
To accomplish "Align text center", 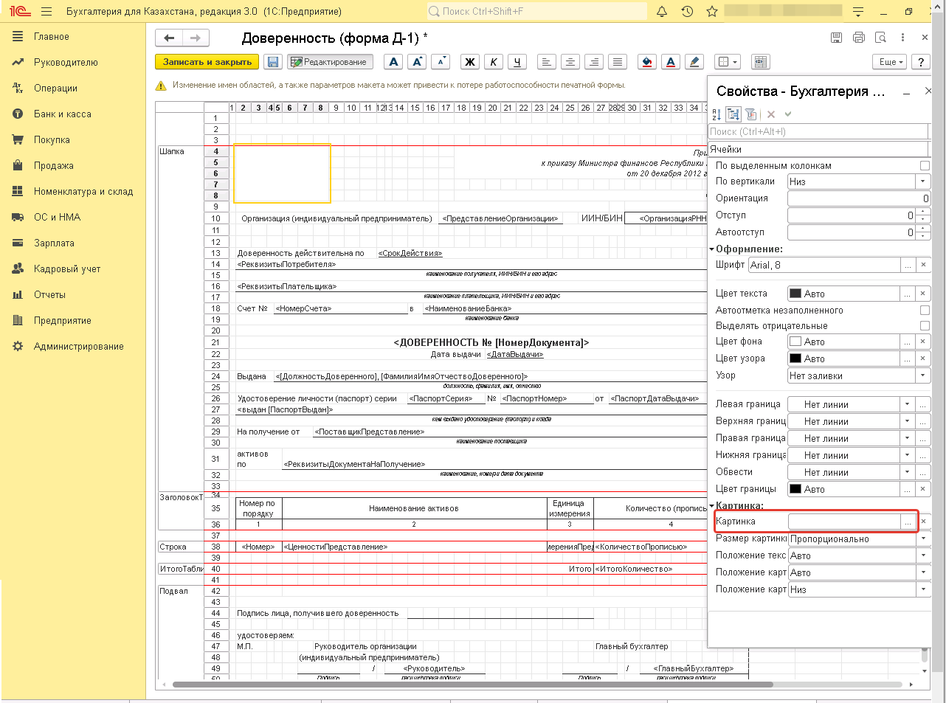I will click(x=570, y=62).
